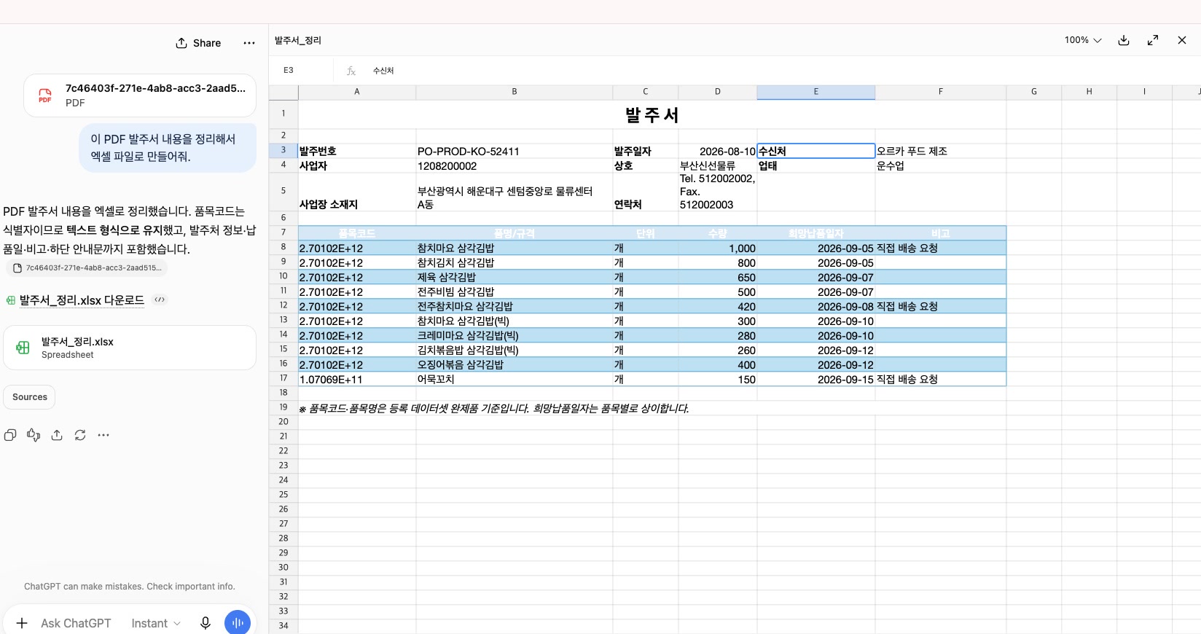Select the 사업장 소재지 label cell
The image size is (1201, 634).
357,191
